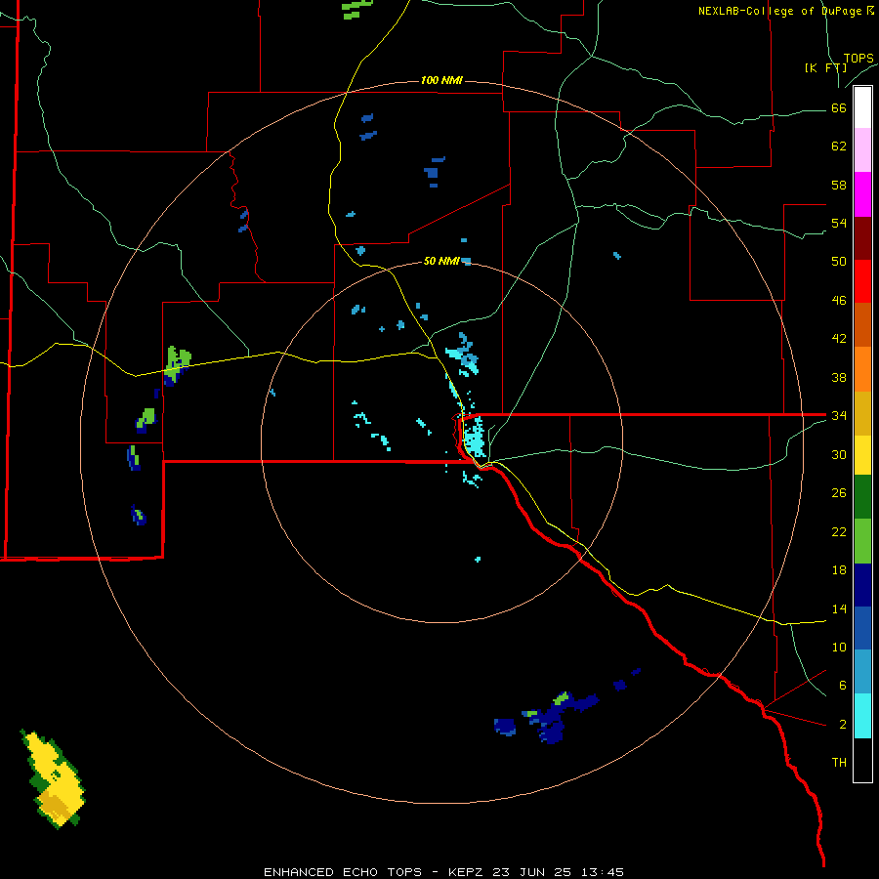The image size is (879, 879).
Task: Click the "62" legend value
Action: (839, 146)
